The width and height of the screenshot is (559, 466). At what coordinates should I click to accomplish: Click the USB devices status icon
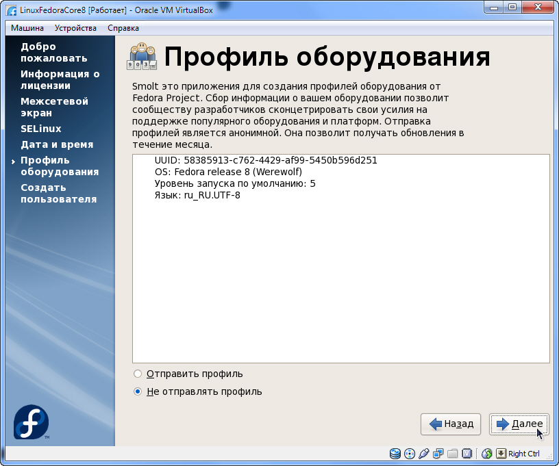424,454
